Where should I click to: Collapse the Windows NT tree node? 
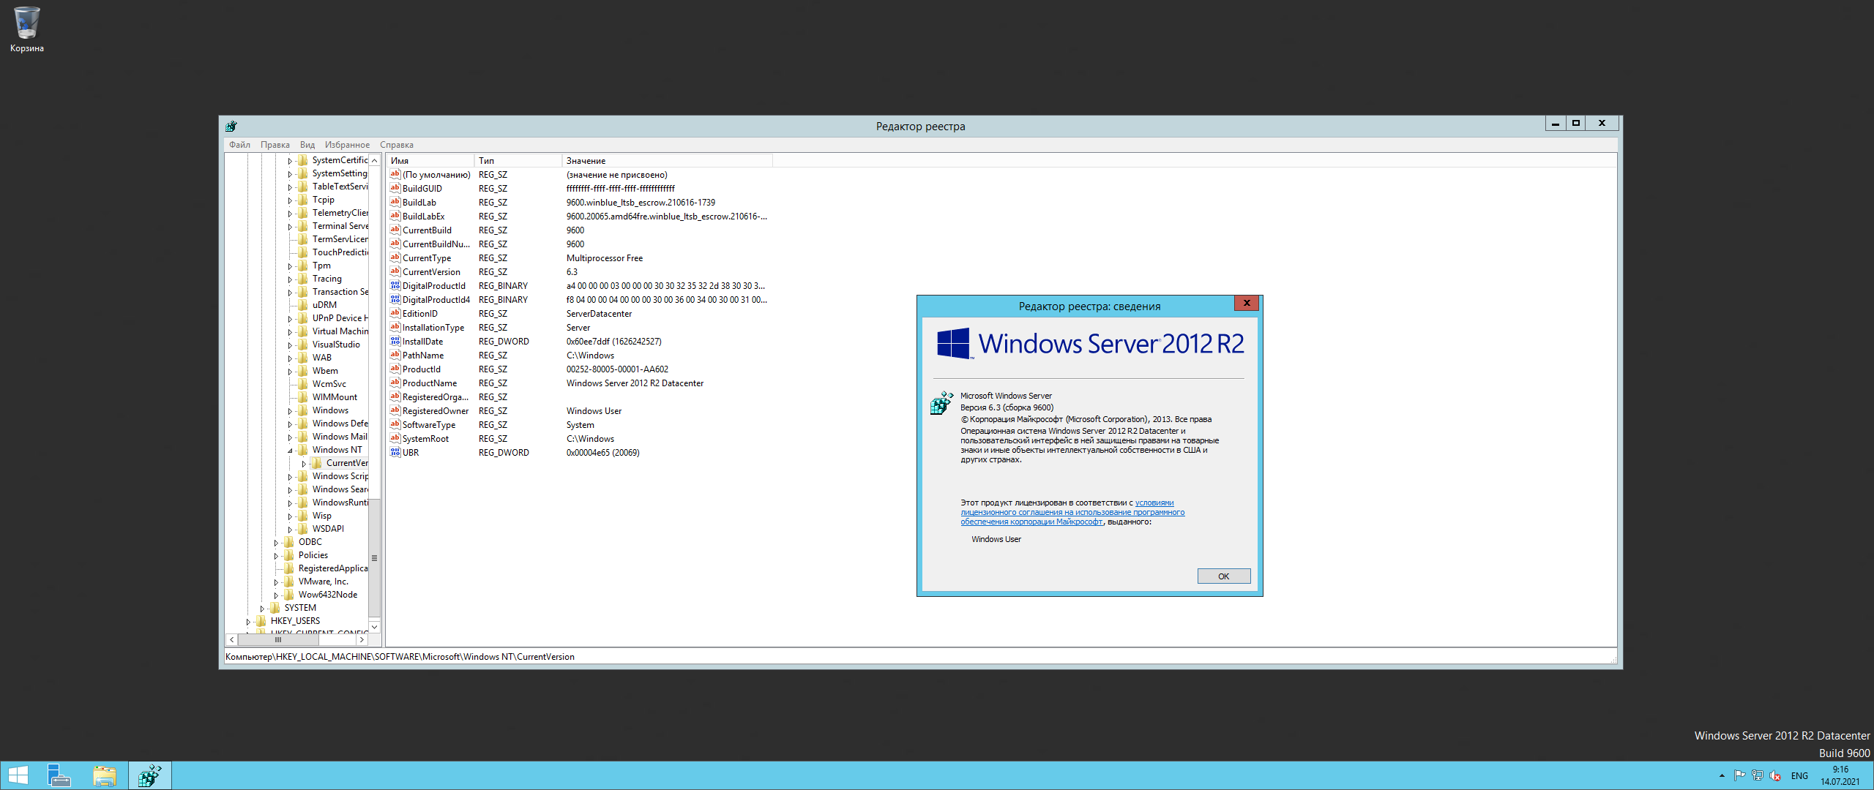[x=290, y=451]
